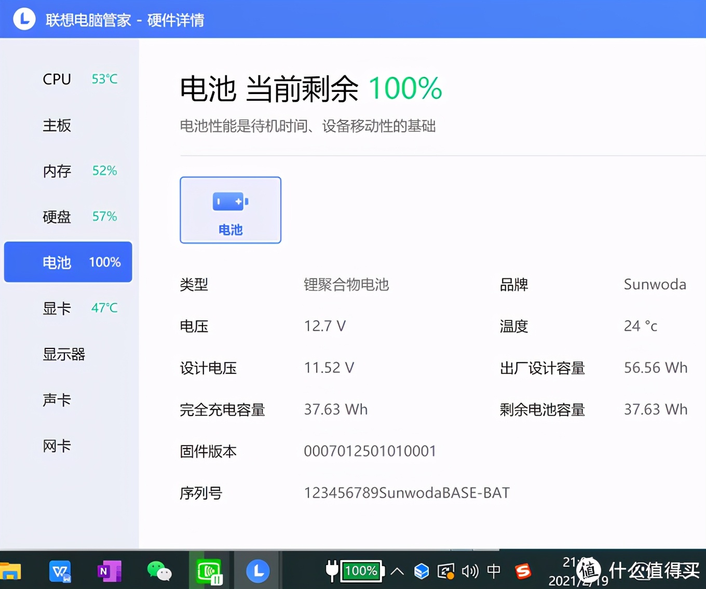This screenshot has height=589, width=706.
Task: Open the 显卡 graphics card section
Action: [x=57, y=307]
